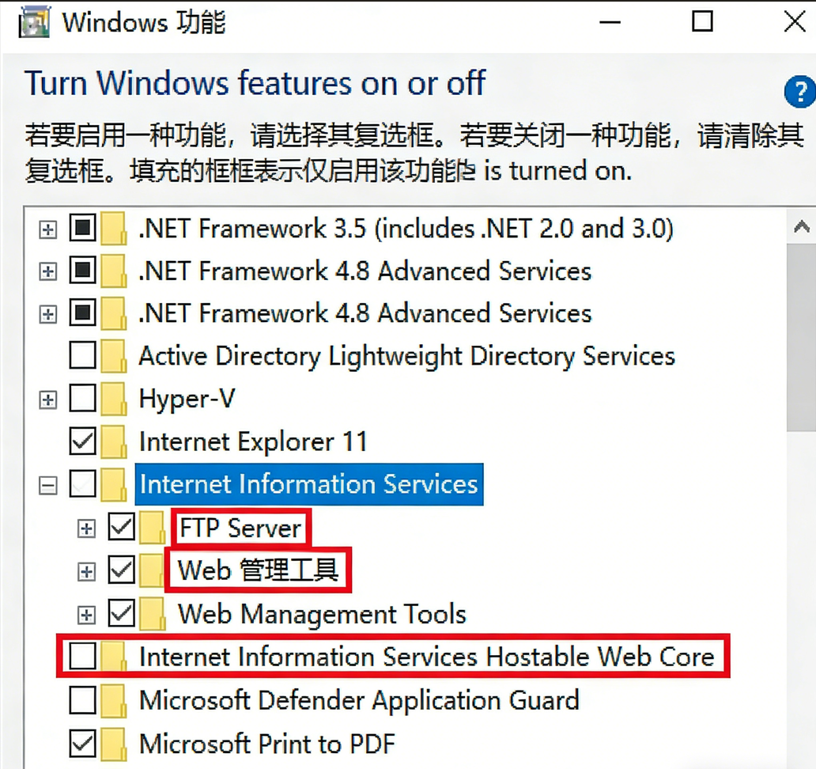Viewport: 816px width, 769px height.
Task: Click the Internet Explorer 11 folder icon
Action: [114, 441]
